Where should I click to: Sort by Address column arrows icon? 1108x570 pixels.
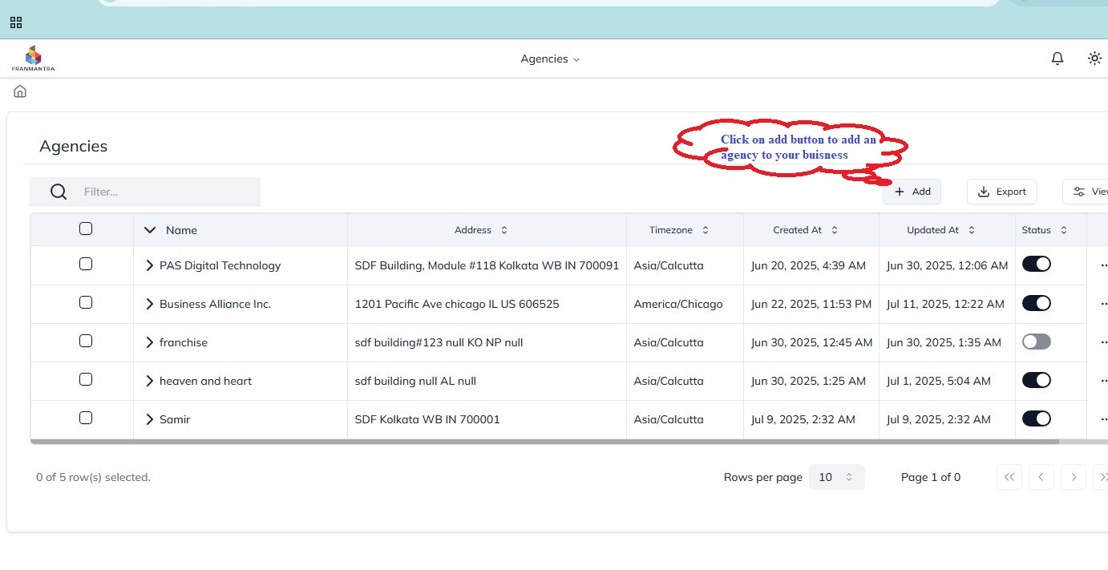coord(504,230)
